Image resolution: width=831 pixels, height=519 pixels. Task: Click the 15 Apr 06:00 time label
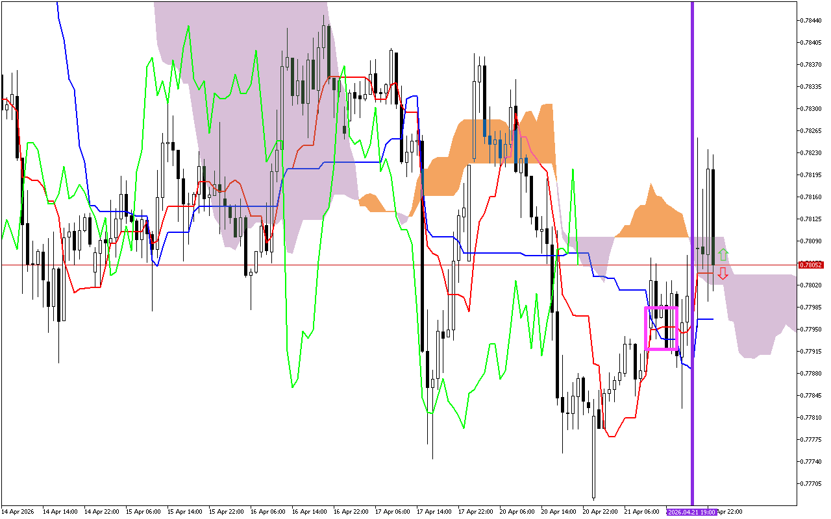142,512
